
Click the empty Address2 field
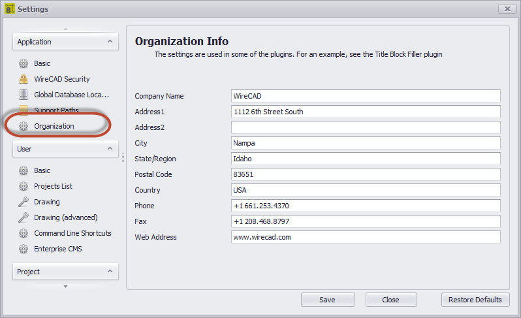366,127
